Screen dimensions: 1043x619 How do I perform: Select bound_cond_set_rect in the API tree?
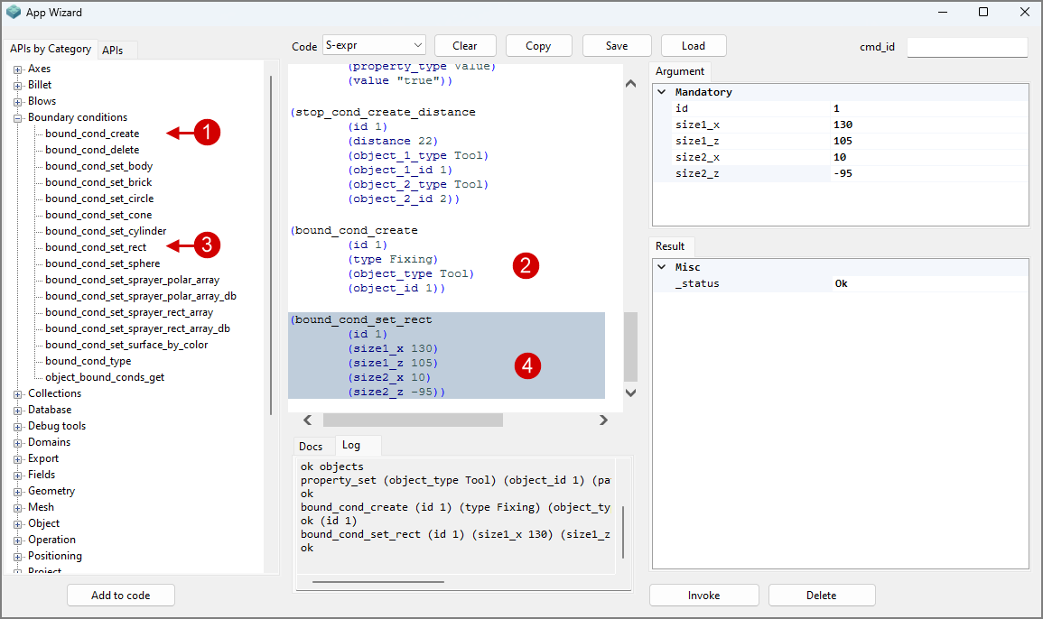(95, 247)
